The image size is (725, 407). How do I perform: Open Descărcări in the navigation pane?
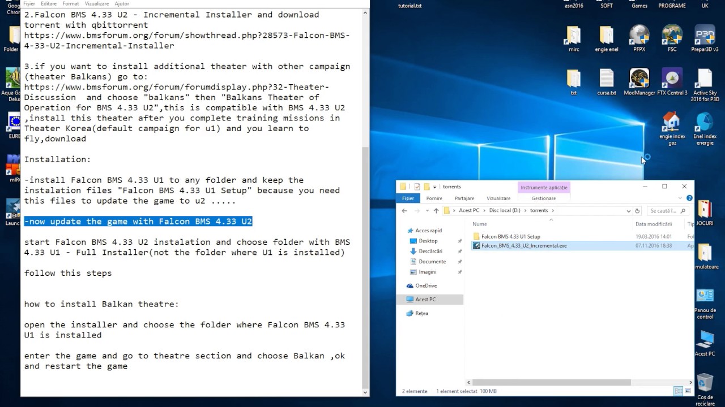coord(430,251)
